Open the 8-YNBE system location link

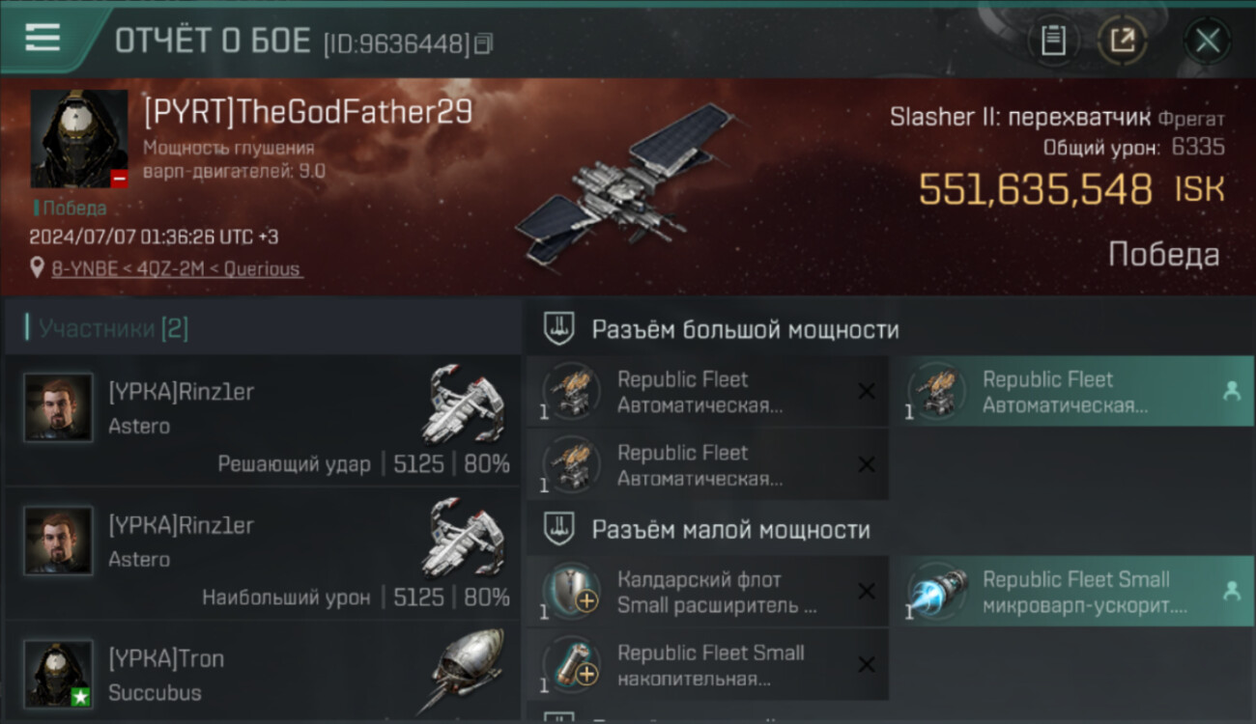(x=177, y=268)
